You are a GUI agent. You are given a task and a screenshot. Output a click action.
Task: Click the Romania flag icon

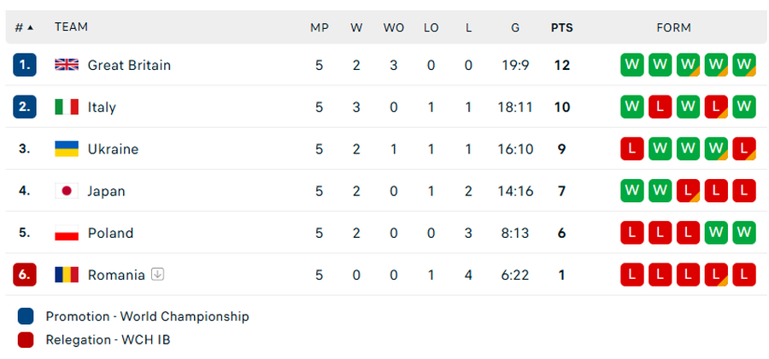[67, 275]
